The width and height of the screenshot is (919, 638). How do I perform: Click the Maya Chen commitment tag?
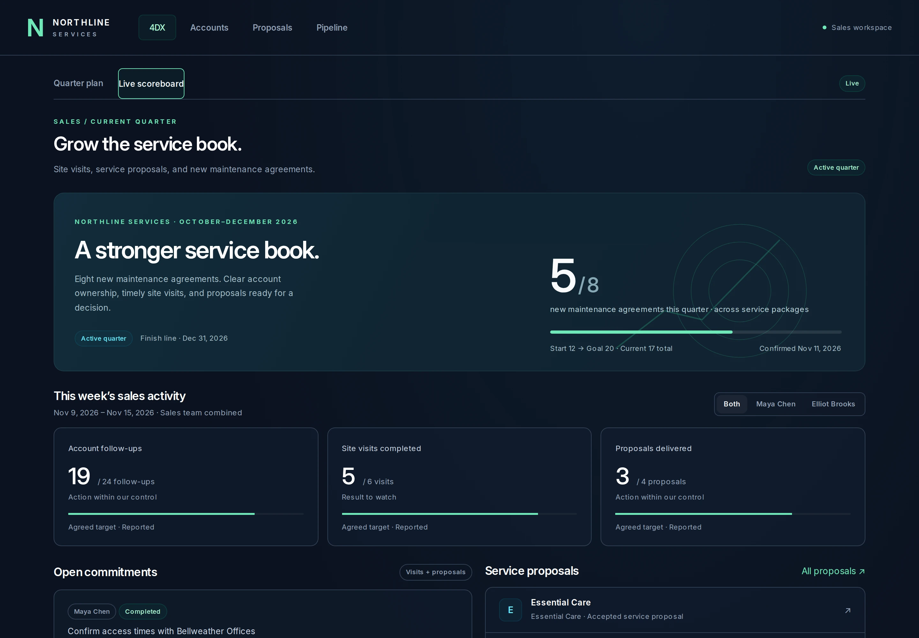[x=92, y=612]
